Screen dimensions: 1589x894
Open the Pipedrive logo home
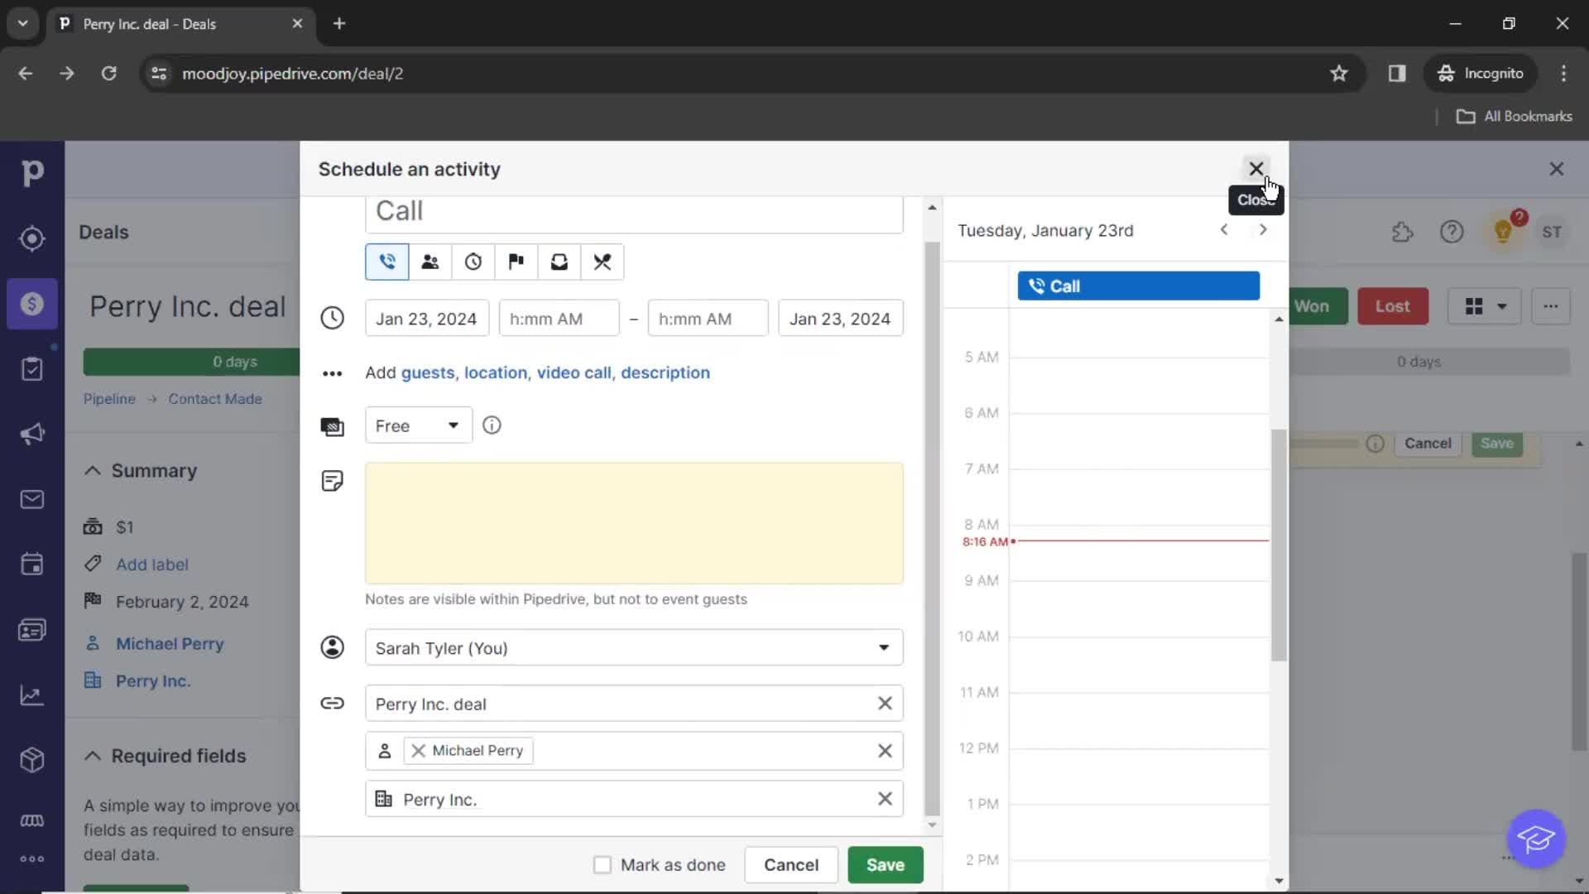[32, 173]
